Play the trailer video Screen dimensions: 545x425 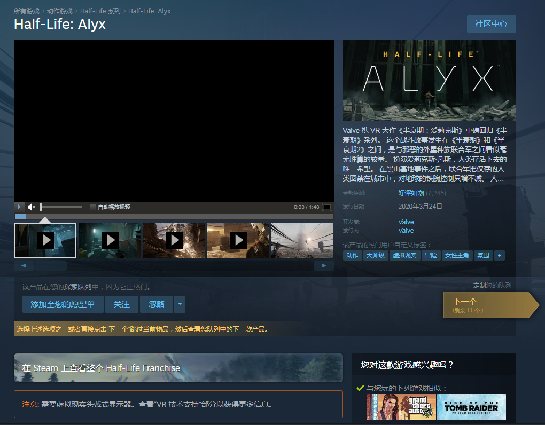[19, 207]
